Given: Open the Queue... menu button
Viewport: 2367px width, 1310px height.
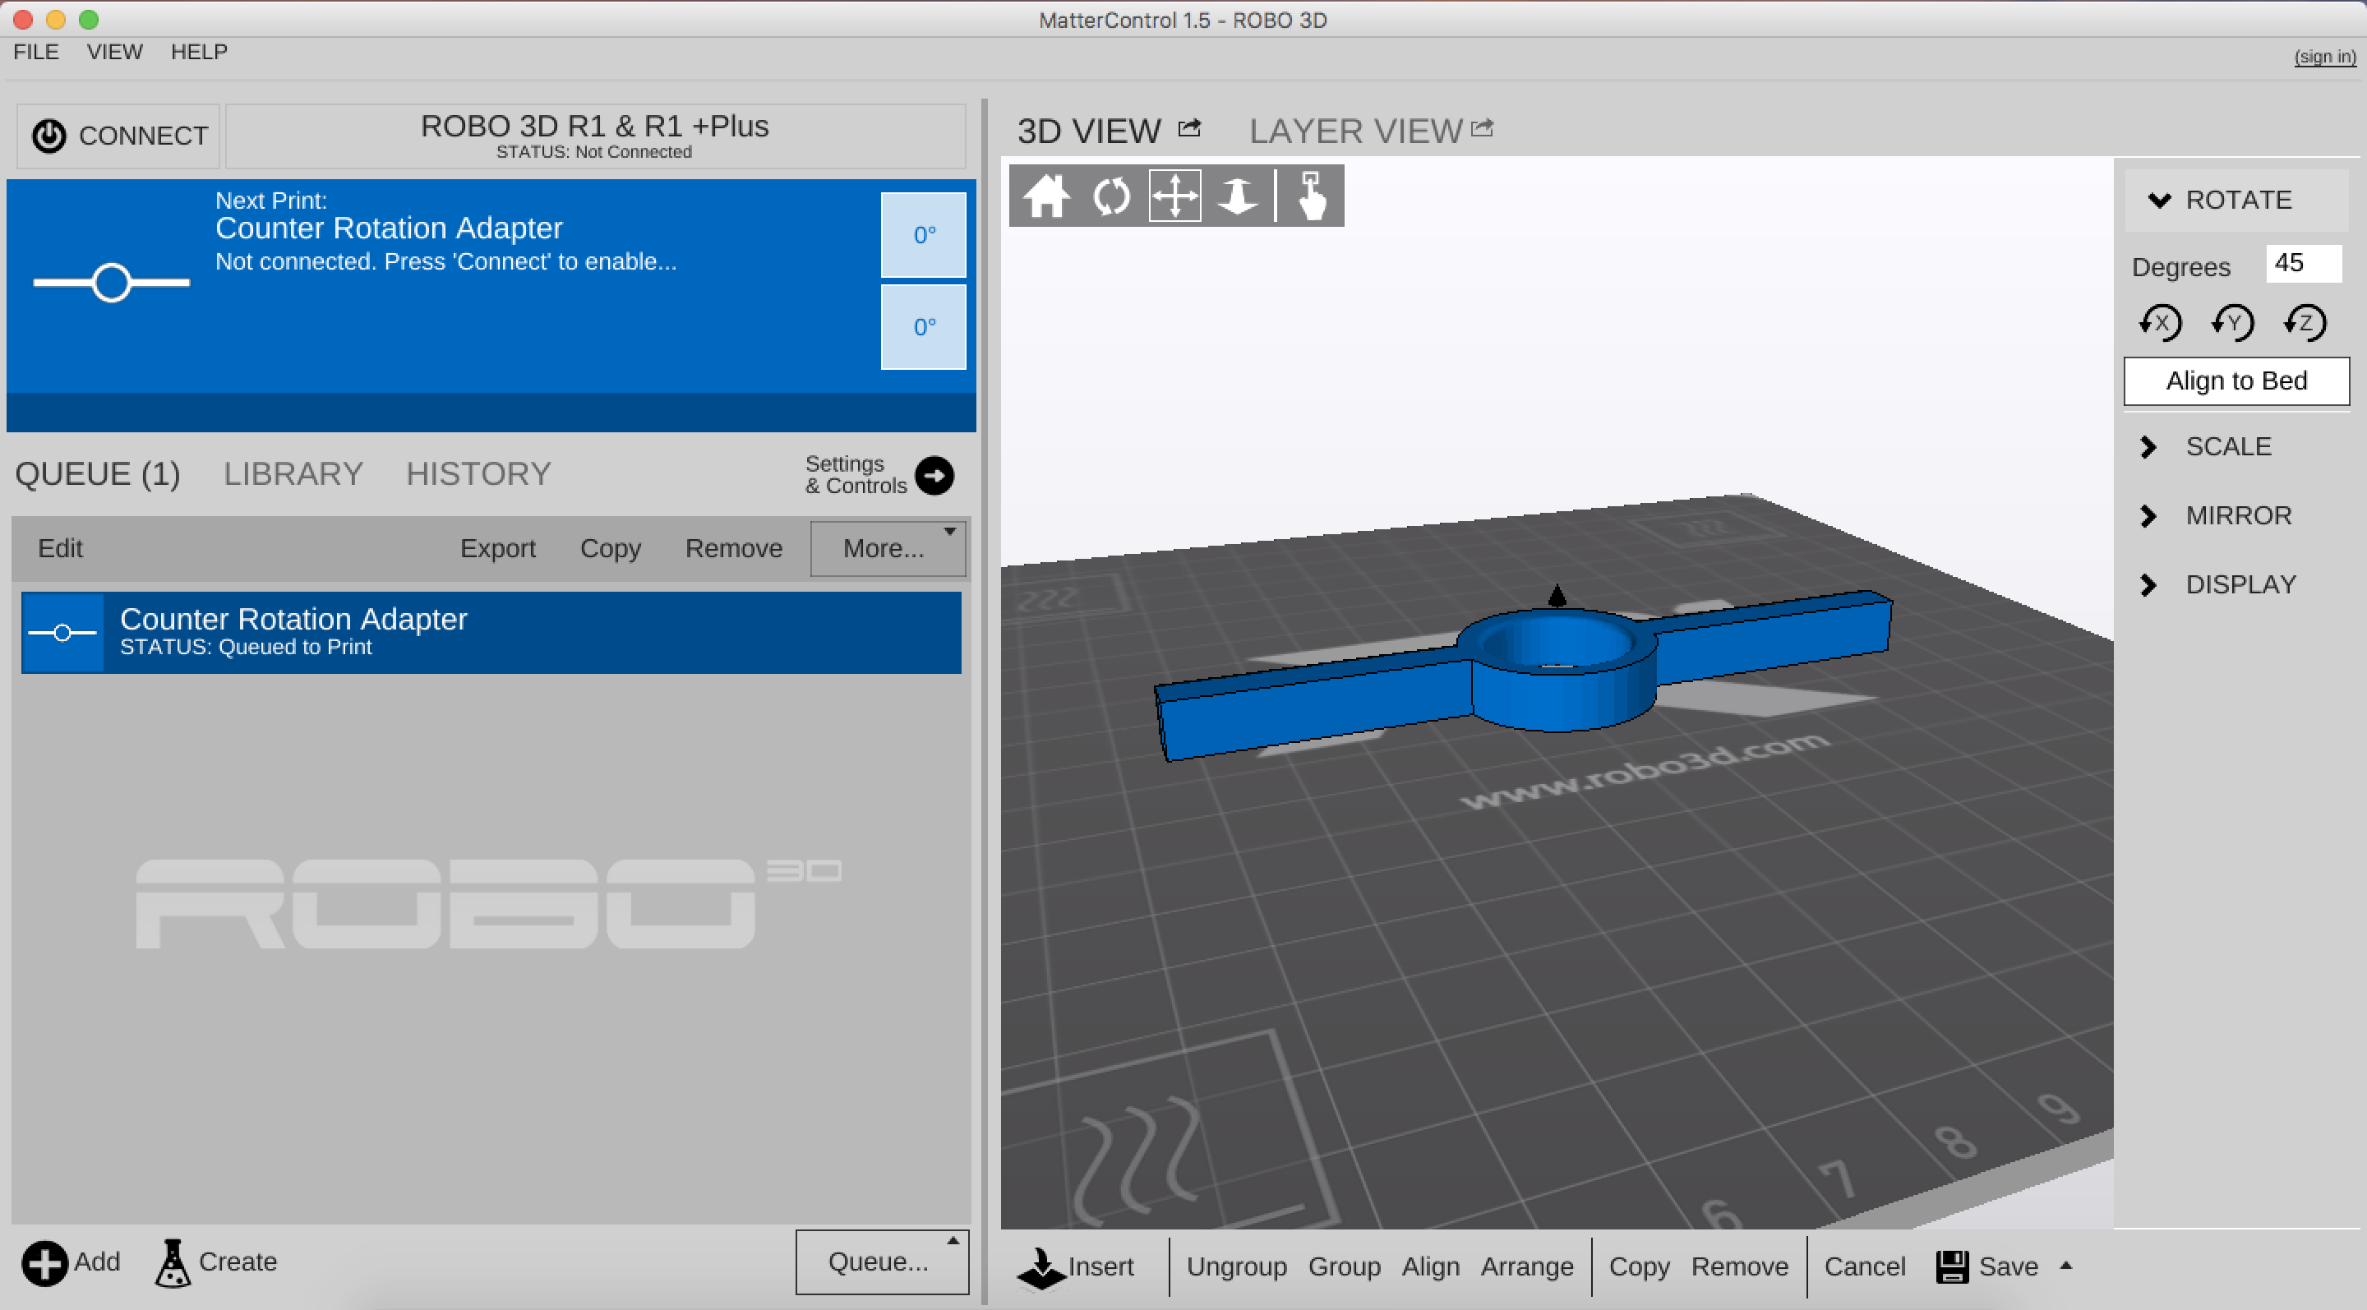Looking at the screenshot, I should 880,1262.
